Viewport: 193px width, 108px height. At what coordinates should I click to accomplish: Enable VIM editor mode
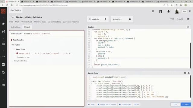172,19
